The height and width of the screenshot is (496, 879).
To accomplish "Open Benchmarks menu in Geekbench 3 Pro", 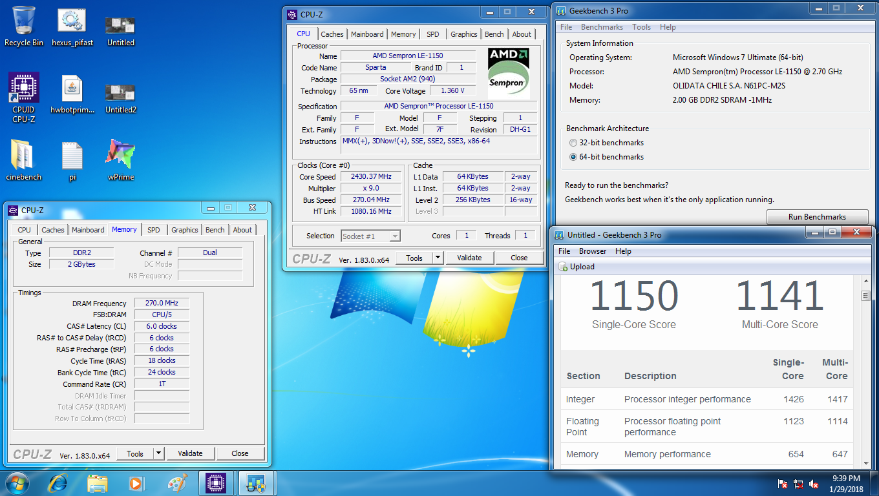I will 602,27.
